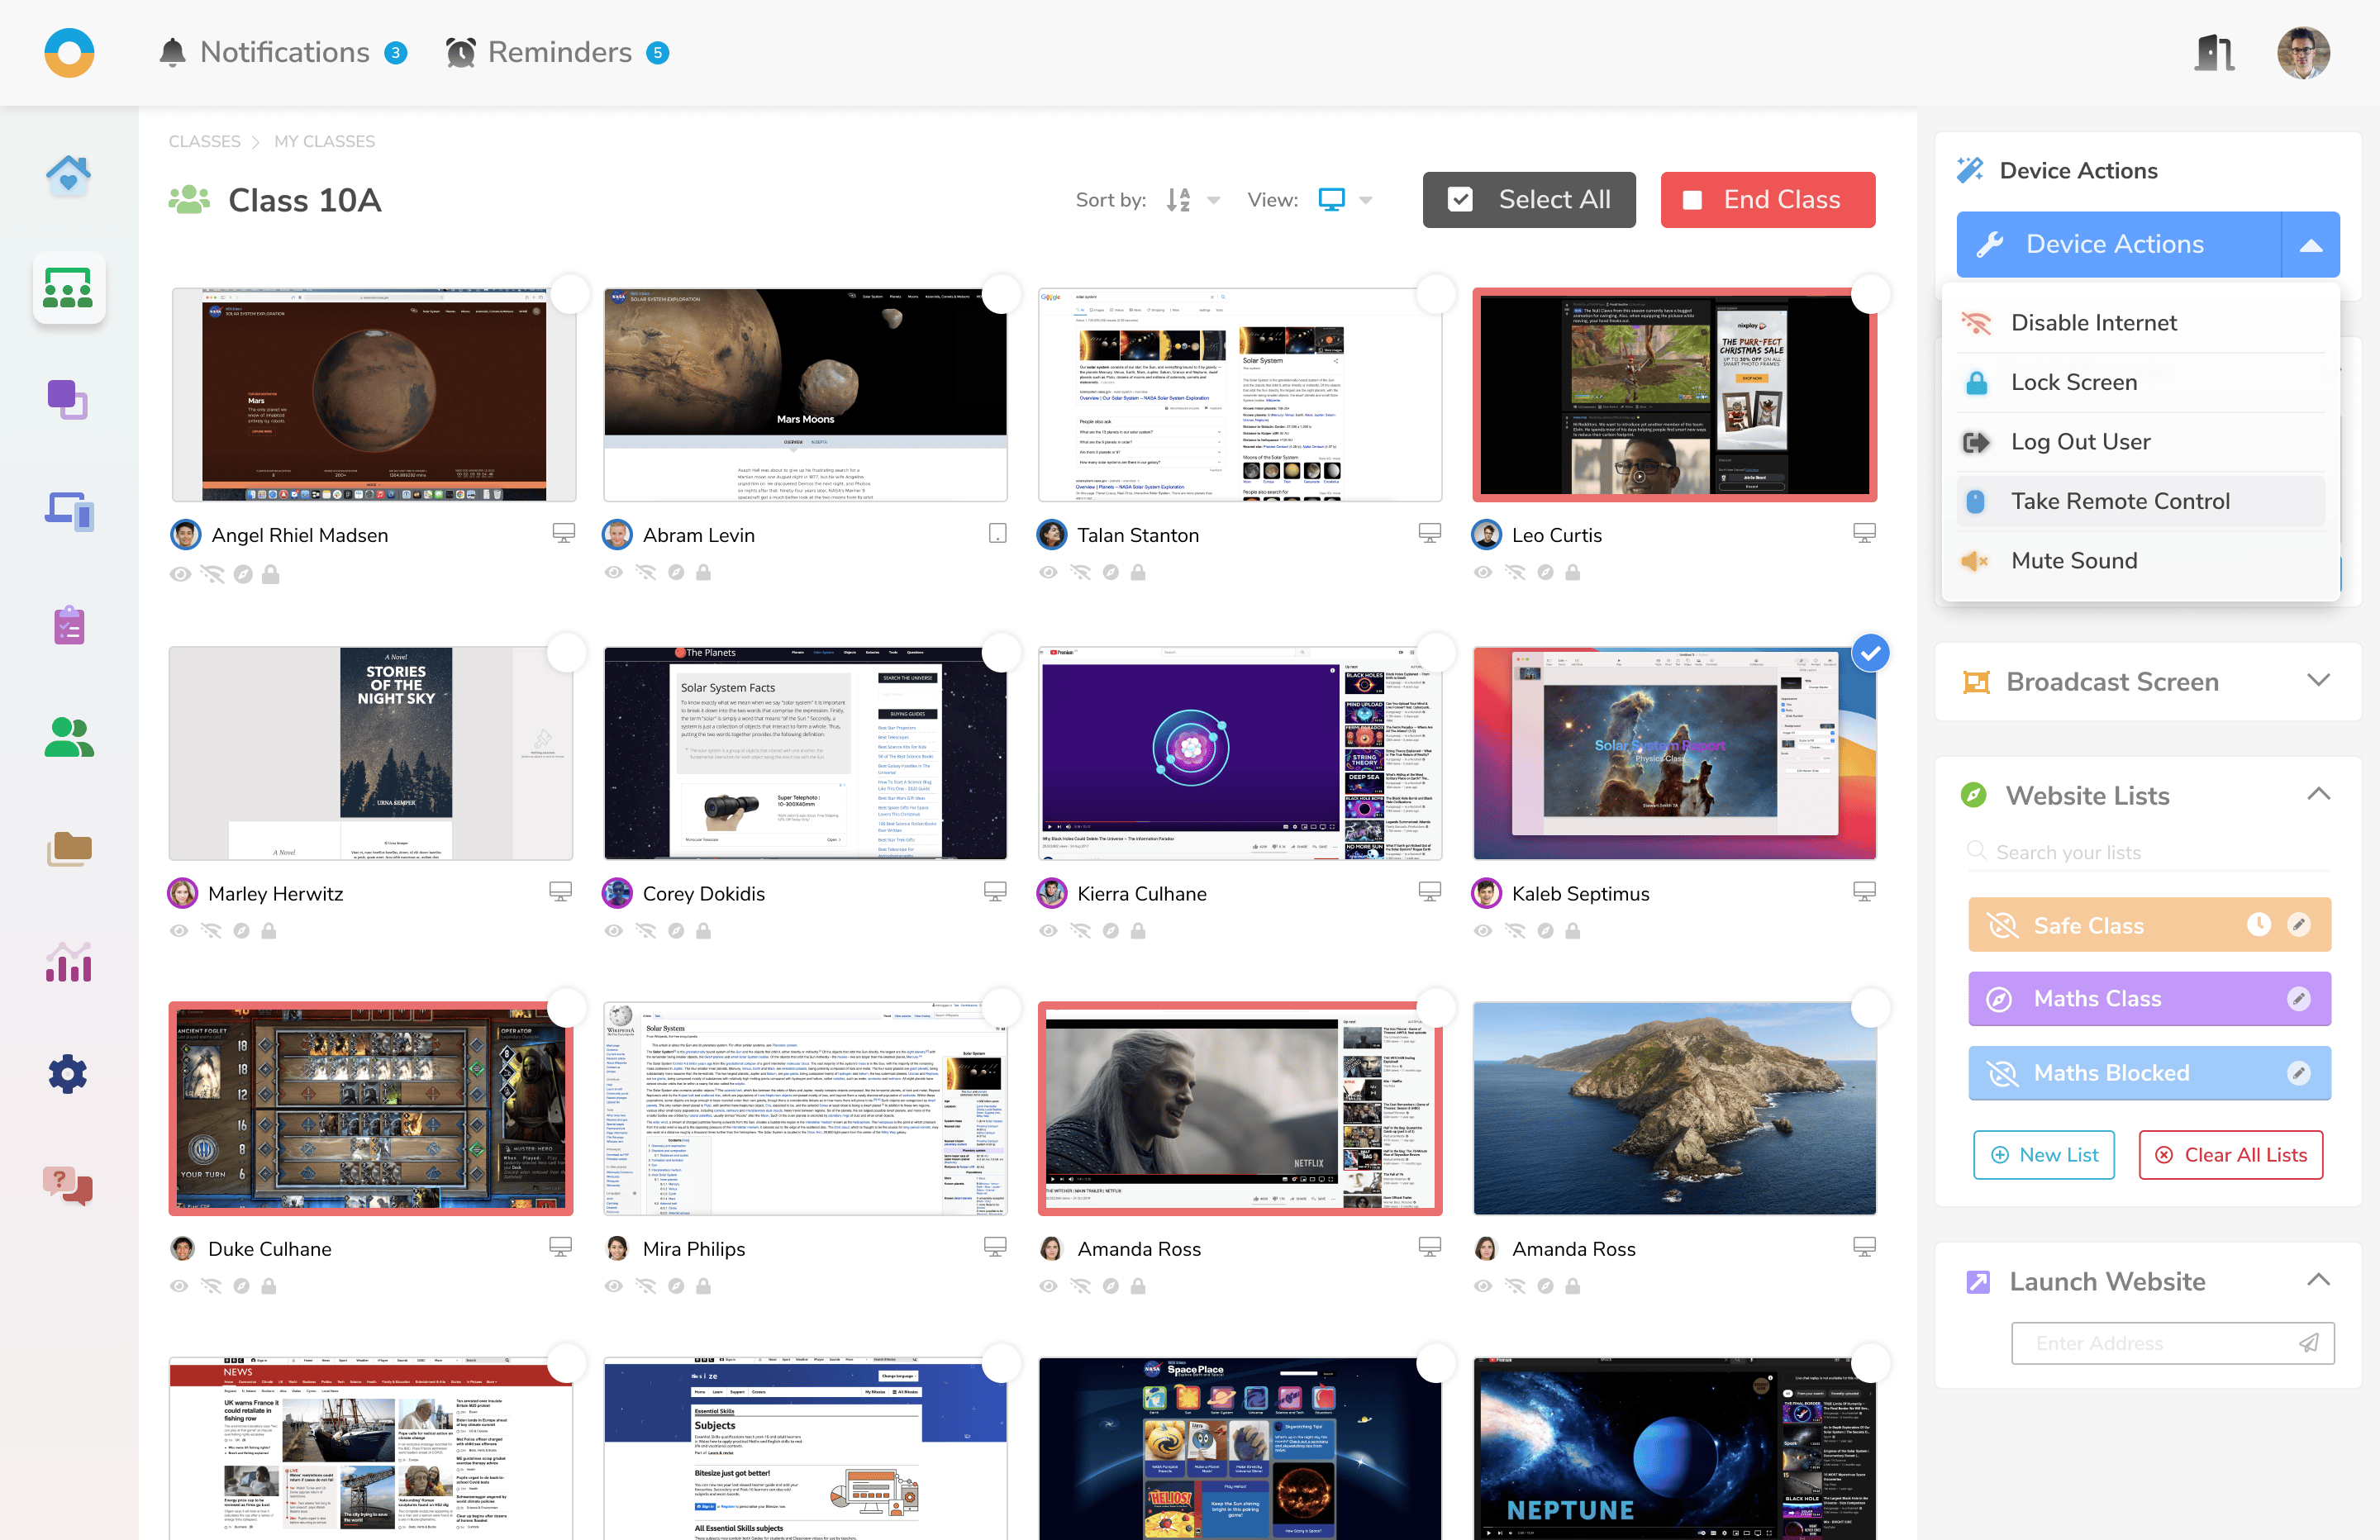The height and width of the screenshot is (1540, 2380).
Task: Open the analytics chart icon in sidebar
Action: [x=68, y=963]
